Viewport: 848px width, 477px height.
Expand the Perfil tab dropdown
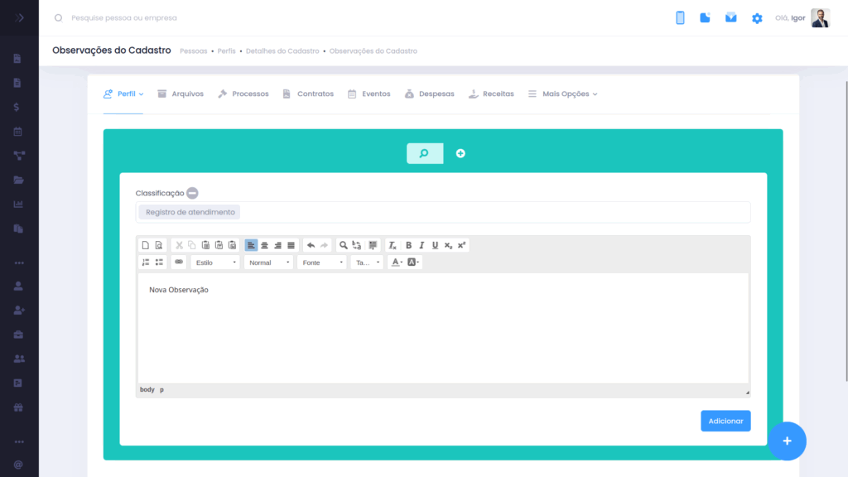123,94
